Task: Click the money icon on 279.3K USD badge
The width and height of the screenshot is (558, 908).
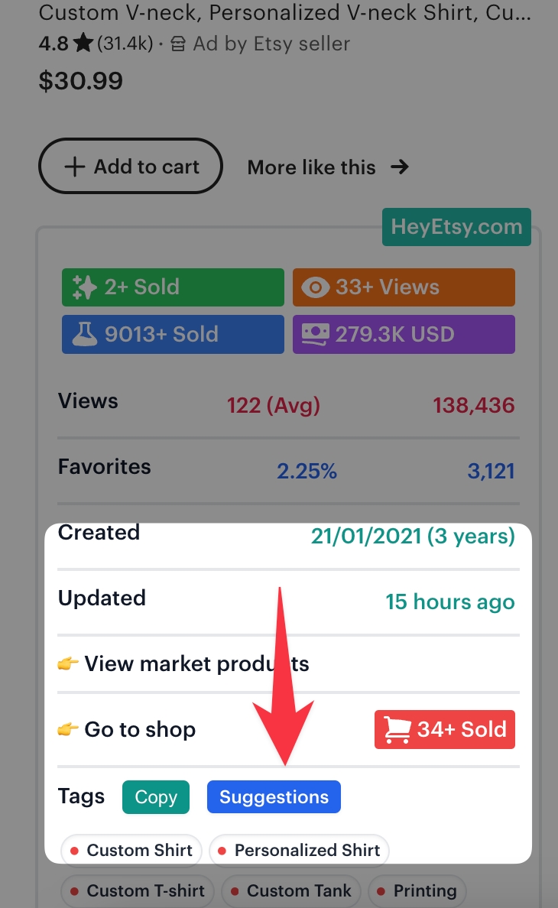Action: [x=315, y=335]
